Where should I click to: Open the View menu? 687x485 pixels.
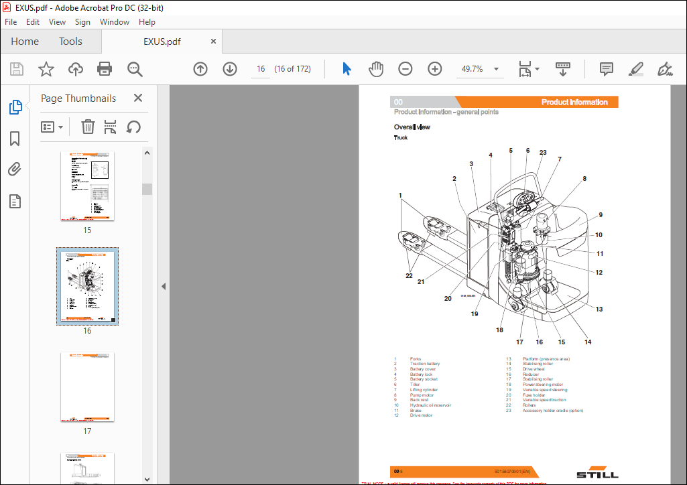point(57,22)
